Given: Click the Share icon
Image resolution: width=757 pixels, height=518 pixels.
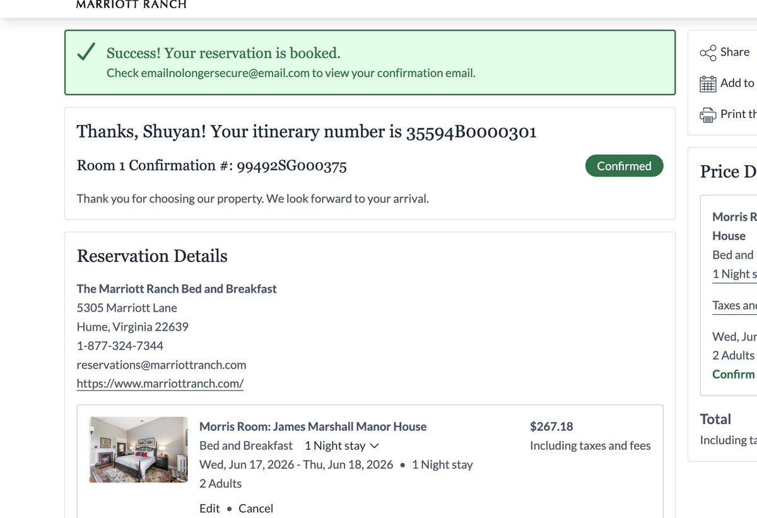Looking at the screenshot, I should point(708,53).
